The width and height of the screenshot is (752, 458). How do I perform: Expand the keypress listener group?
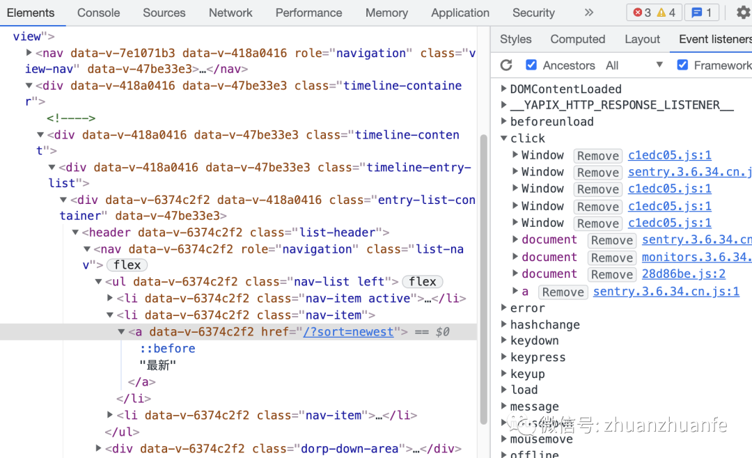tap(503, 357)
